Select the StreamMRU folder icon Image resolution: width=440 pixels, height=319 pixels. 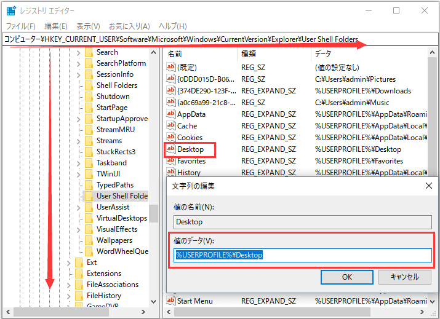pos(89,130)
